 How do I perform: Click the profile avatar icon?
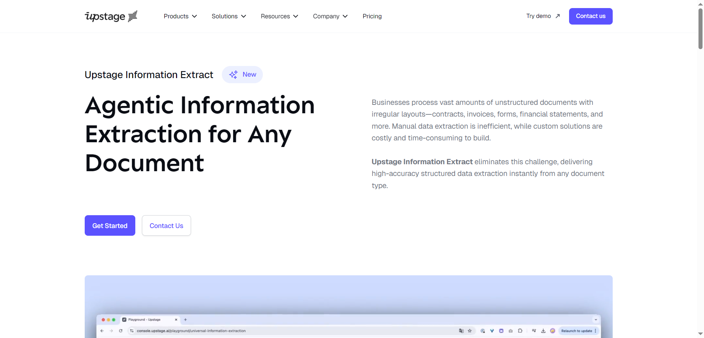pos(553,331)
